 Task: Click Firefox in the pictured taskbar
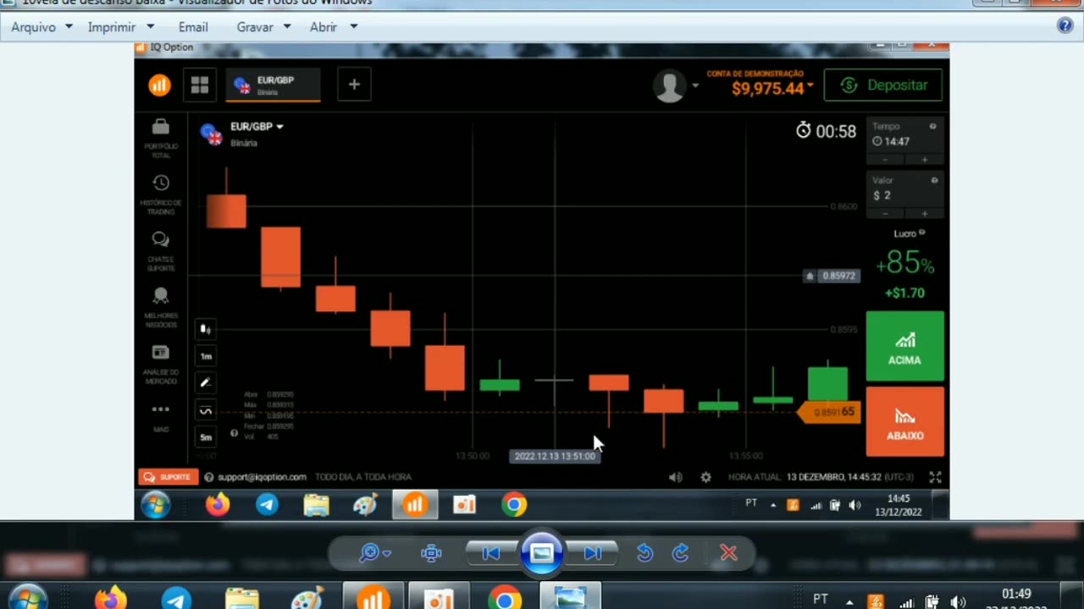[218, 505]
